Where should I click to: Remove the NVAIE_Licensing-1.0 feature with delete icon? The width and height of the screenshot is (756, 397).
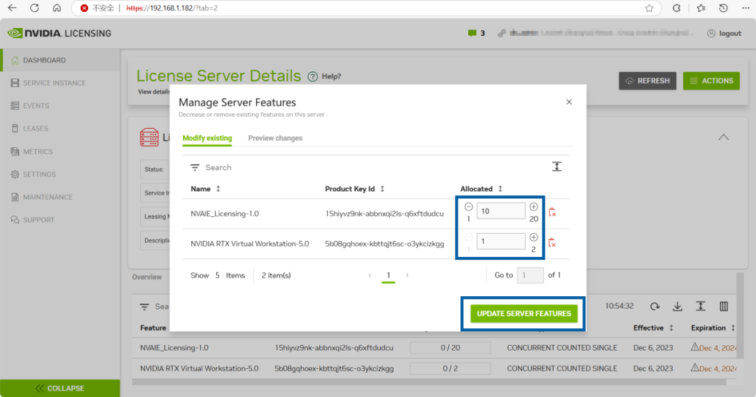pos(552,211)
